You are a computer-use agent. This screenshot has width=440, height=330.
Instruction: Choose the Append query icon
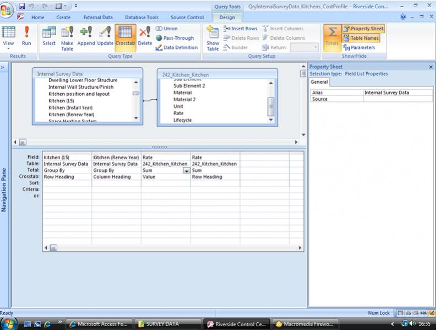pyautogui.click(x=86, y=37)
